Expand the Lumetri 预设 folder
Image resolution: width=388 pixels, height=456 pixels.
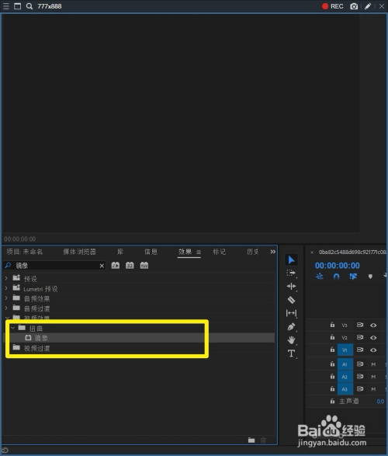coord(6,288)
